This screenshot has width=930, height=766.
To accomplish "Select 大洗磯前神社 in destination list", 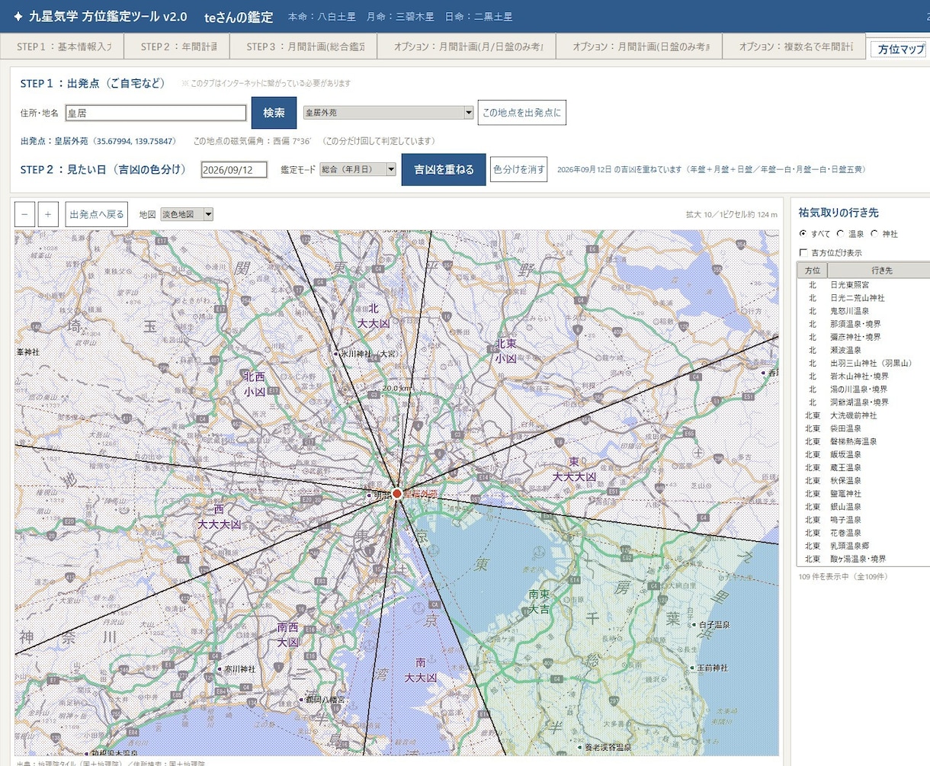I will [x=864, y=415].
